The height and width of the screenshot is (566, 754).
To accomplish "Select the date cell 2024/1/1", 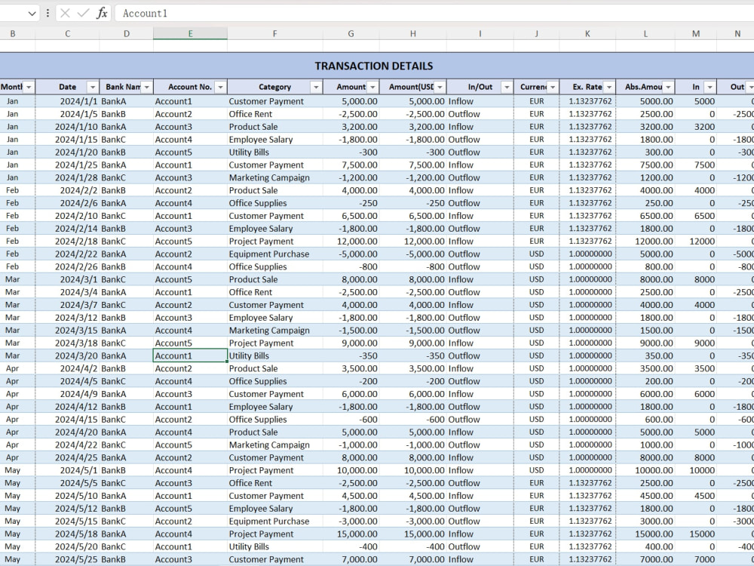I will (x=67, y=102).
